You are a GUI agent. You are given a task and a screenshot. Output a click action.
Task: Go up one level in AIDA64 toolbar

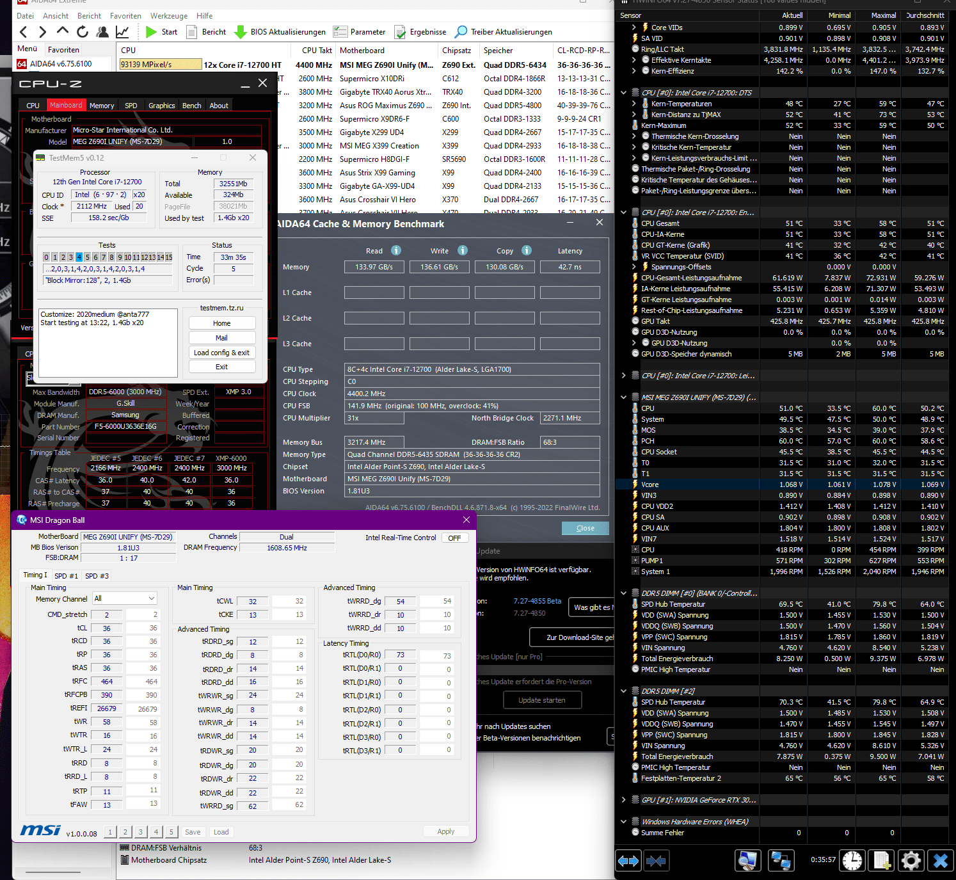pos(62,31)
